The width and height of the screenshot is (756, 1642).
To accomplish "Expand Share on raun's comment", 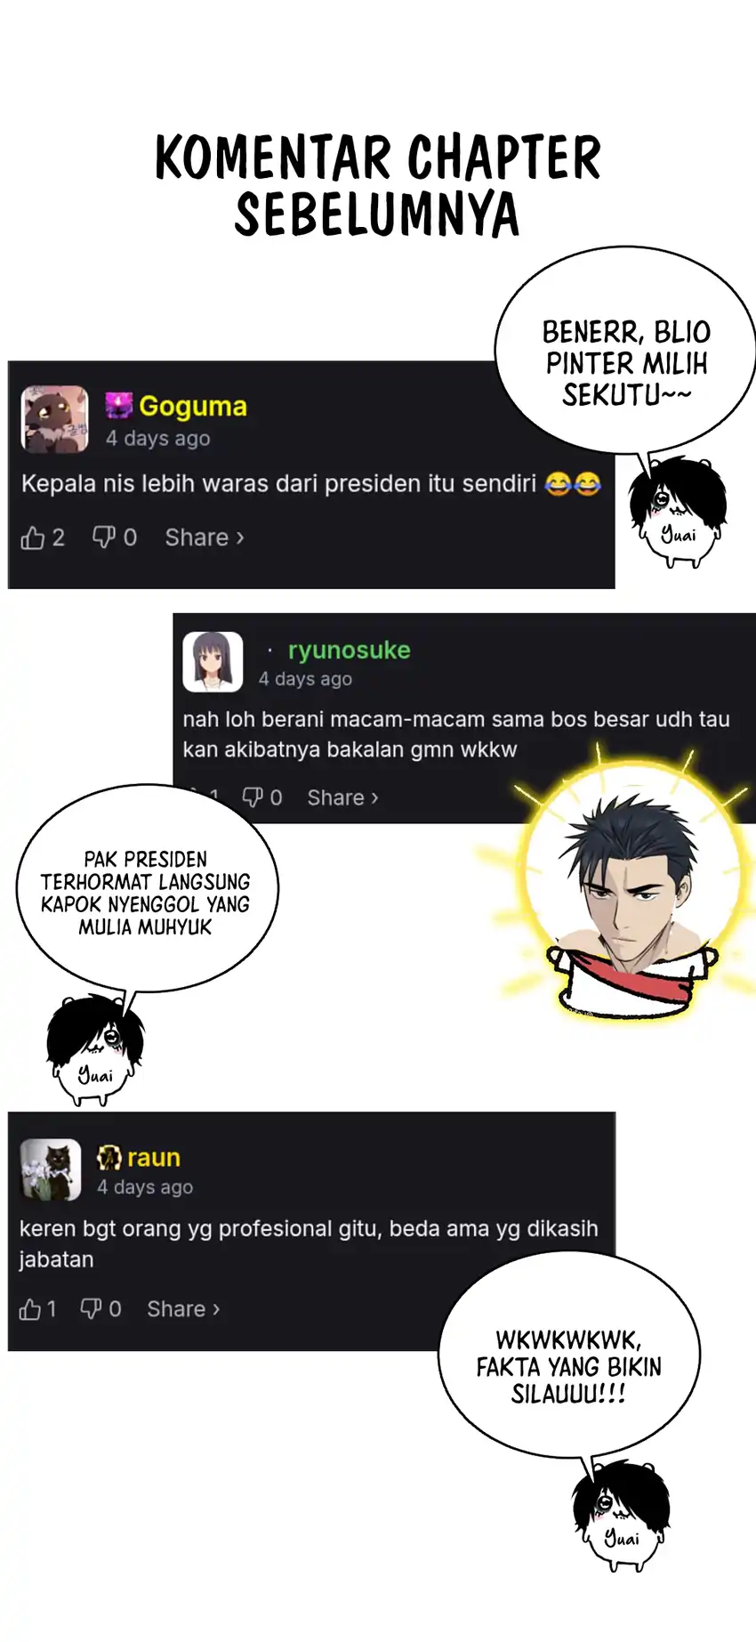I will coord(183,1309).
